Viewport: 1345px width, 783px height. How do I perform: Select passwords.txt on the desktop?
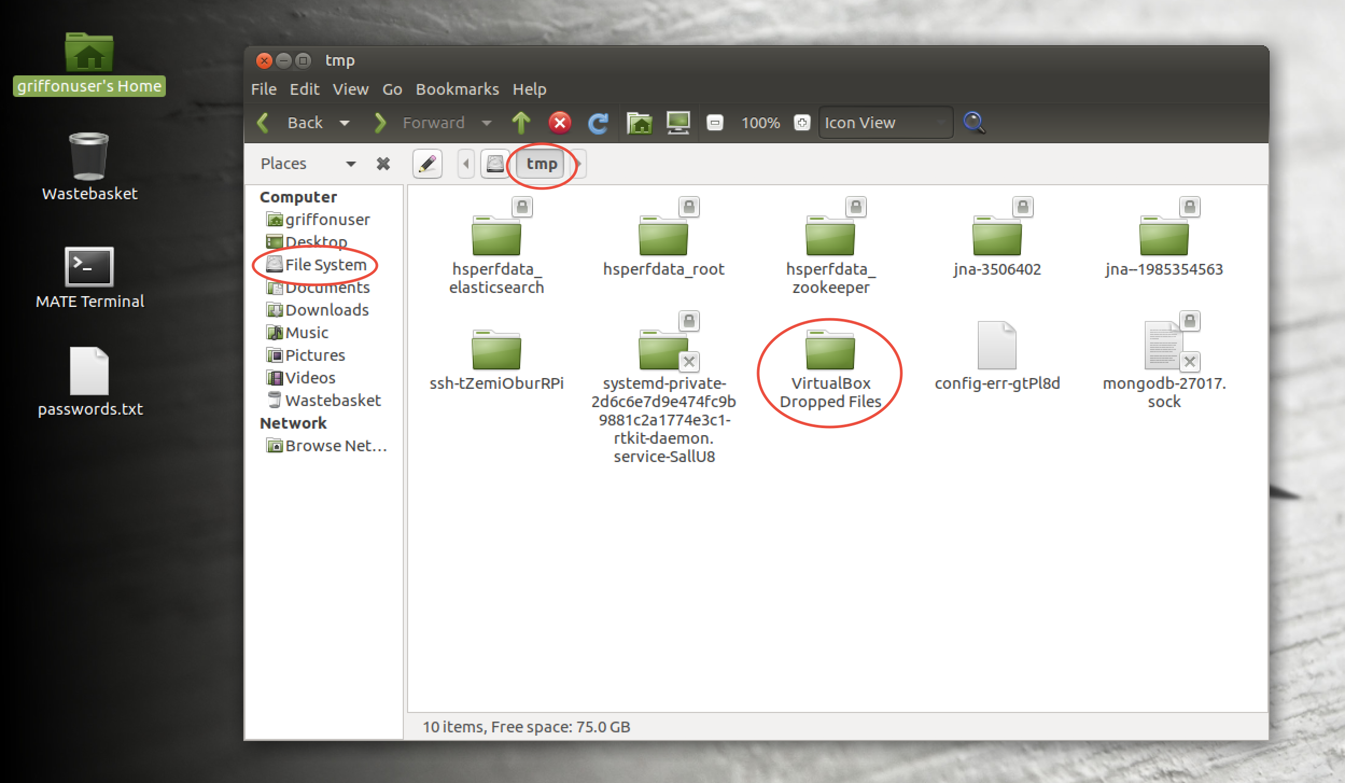coord(90,372)
